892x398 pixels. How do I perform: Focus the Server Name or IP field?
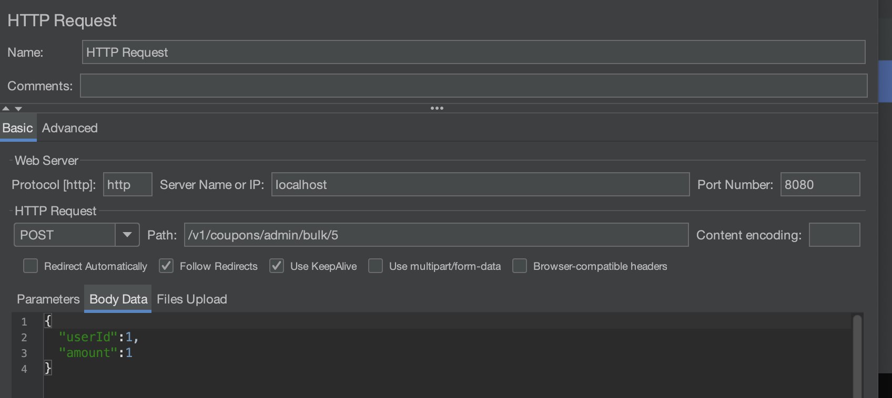[480, 184]
